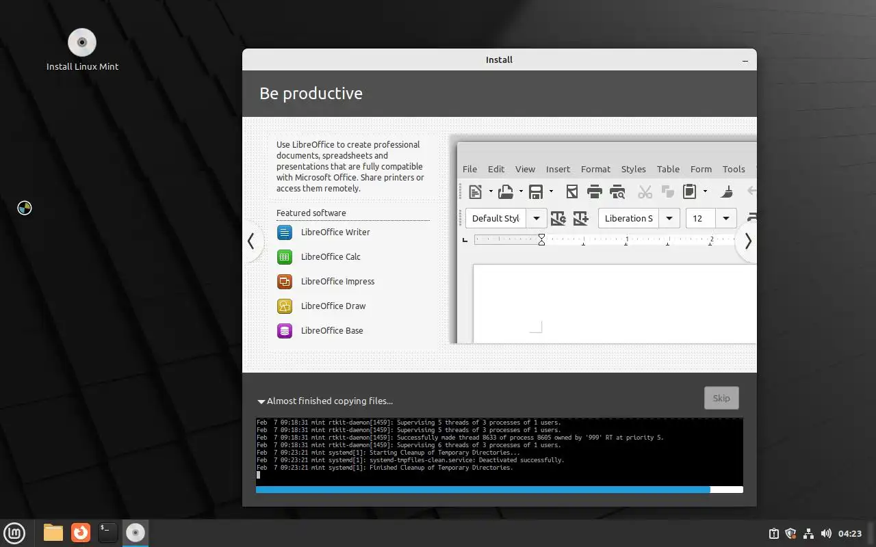The height and width of the screenshot is (547, 876).
Task: Click the 'LibreOffice Base' label
Action: (x=332, y=331)
